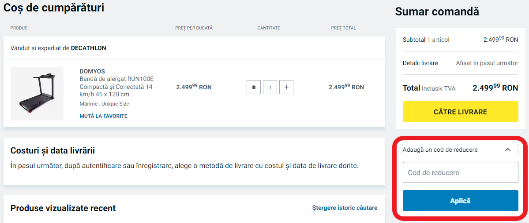Viewport: 529px width, 223px height.
Task: Select the CANTITATE column header
Action: (269, 28)
